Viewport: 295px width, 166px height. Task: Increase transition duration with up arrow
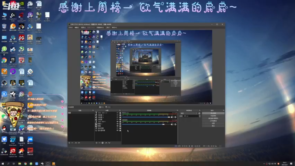click(x=199, y=115)
